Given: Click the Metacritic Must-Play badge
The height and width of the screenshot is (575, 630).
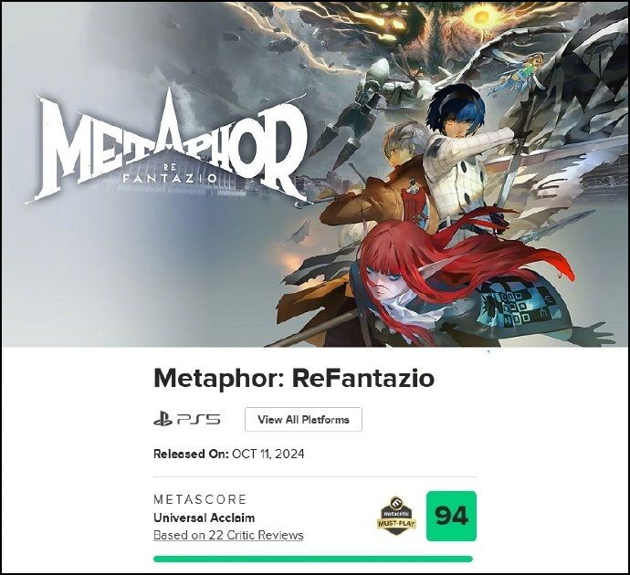Looking at the screenshot, I should [395, 517].
